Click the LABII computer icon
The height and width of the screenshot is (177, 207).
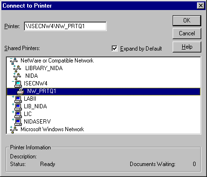(x=18, y=99)
